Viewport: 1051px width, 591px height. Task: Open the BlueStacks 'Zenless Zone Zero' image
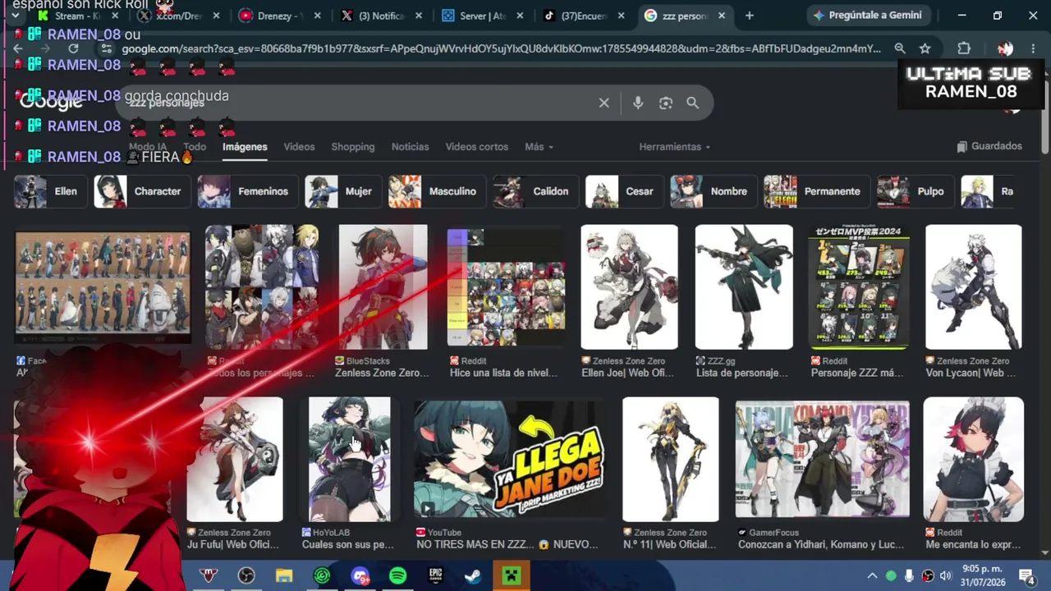coord(383,287)
